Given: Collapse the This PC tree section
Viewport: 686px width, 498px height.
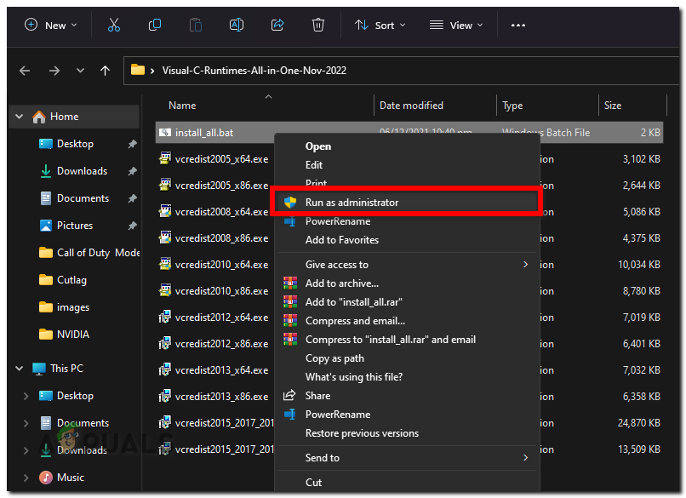Looking at the screenshot, I should pyautogui.click(x=19, y=369).
